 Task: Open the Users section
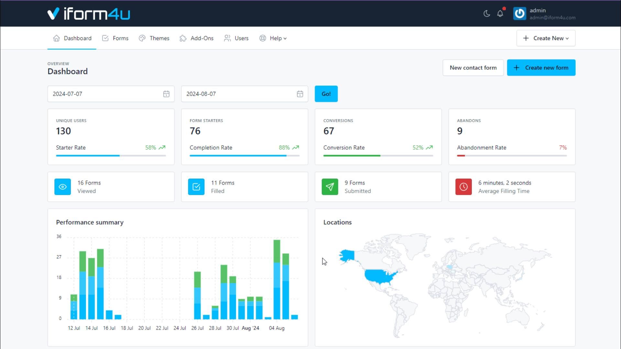[x=242, y=38]
